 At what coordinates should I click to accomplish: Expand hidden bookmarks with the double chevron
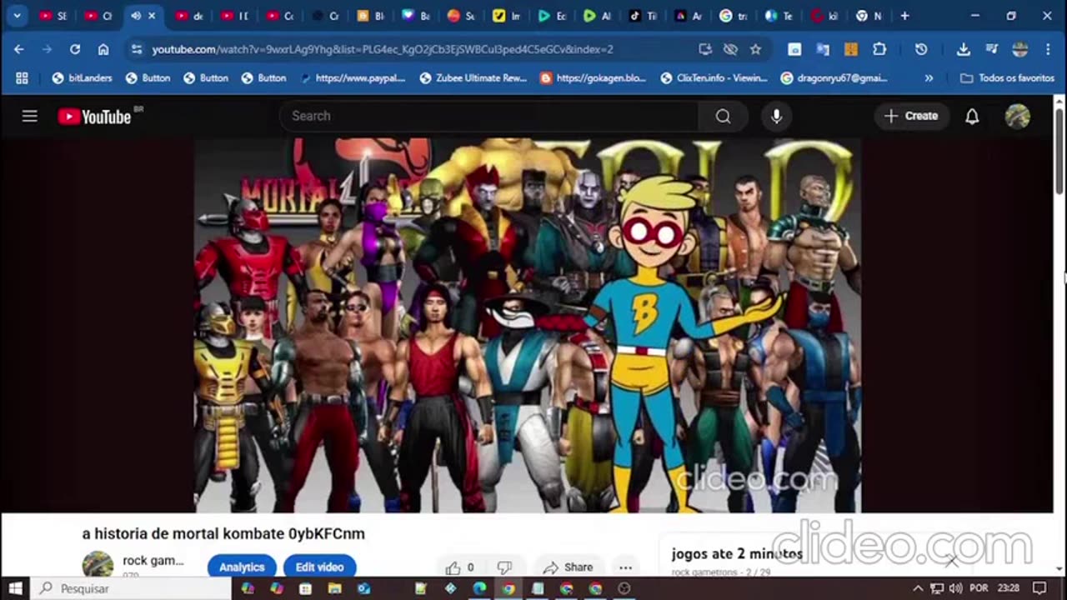pos(929,77)
